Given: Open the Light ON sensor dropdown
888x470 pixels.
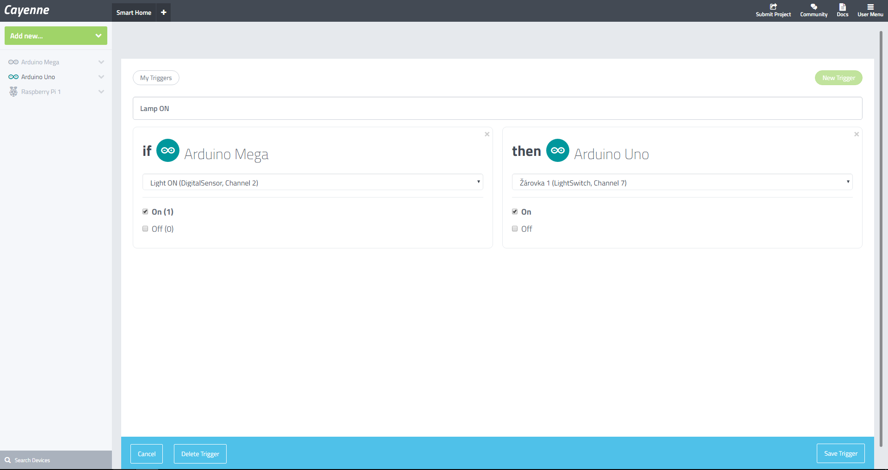Looking at the screenshot, I should pyautogui.click(x=313, y=182).
